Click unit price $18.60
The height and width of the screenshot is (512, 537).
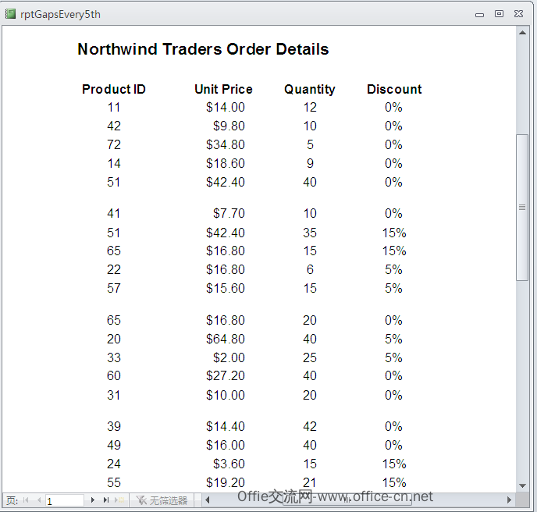click(226, 163)
